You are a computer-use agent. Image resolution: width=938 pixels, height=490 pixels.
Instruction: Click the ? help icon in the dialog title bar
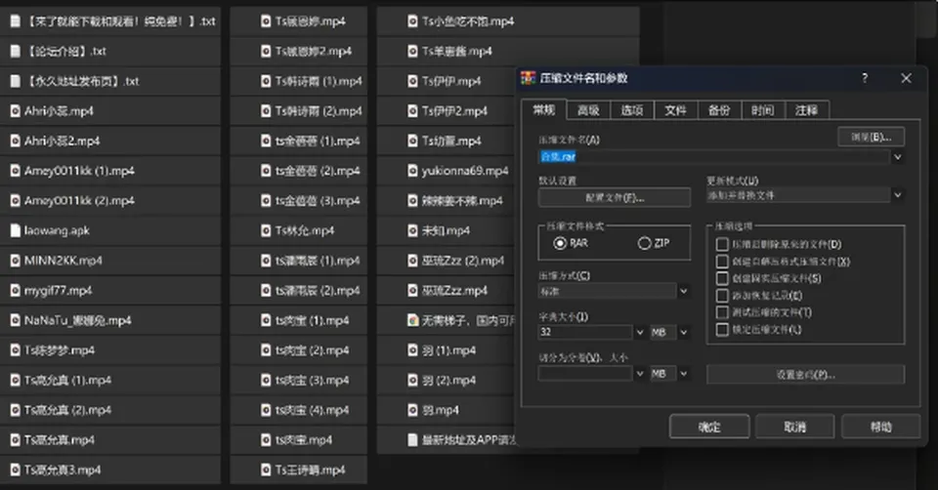point(865,78)
